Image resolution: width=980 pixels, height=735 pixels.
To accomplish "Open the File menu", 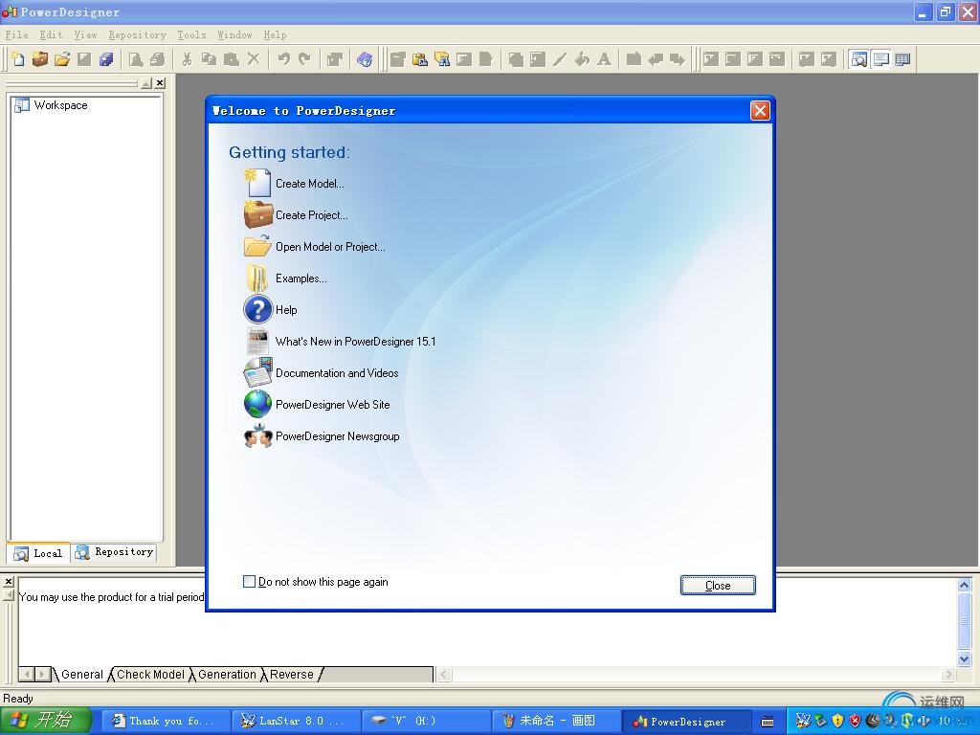I will tap(17, 35).
